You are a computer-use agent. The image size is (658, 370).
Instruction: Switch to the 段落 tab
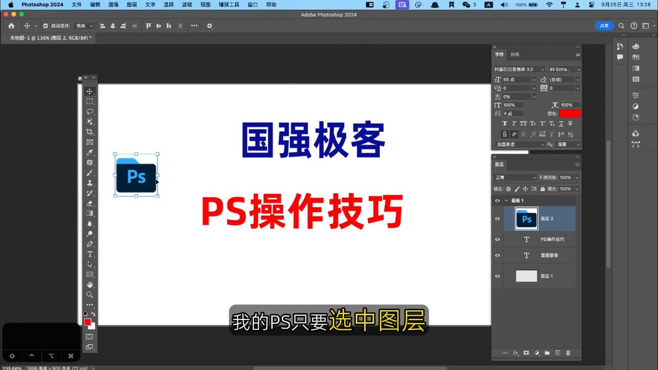[515, 54]
